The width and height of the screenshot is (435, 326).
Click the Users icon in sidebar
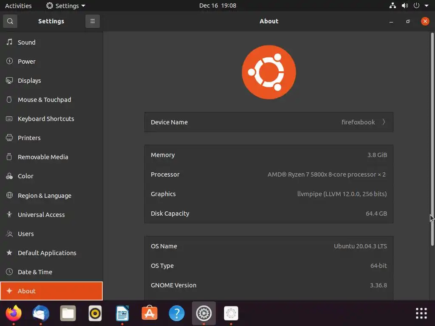(x=9, y=234)
